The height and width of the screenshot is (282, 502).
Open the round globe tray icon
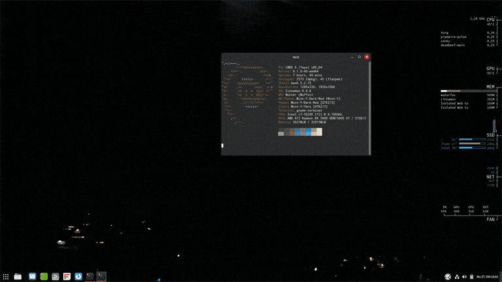(448, 277)
